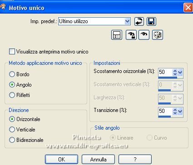Click the Scostamento orizzontale spinner arrows
The image size is (193, 165).
coord(175,73)
